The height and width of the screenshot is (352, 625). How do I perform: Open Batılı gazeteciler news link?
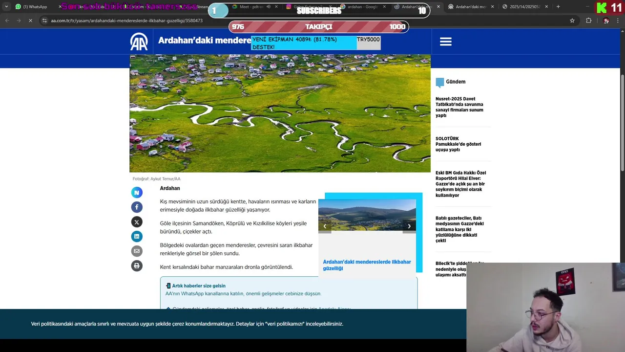(459, 229)
